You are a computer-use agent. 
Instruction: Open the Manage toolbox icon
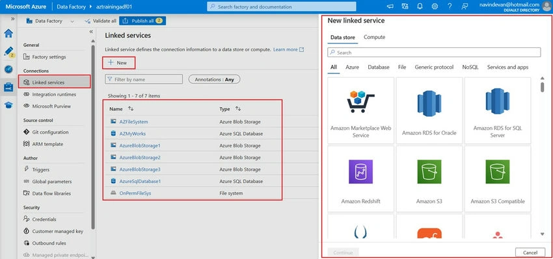pos(8,87)
